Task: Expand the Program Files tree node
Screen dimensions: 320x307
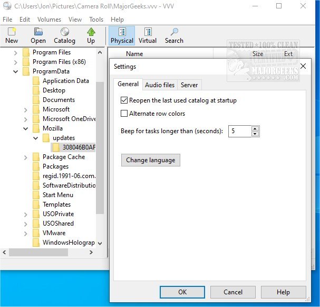Action: coord(15,53)
